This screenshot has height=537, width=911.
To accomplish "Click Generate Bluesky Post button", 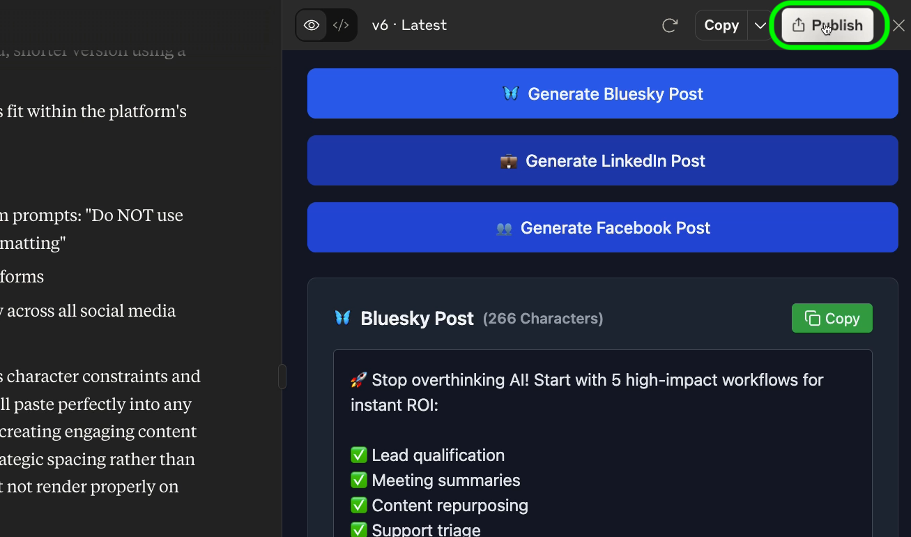I will click(602, 93).
